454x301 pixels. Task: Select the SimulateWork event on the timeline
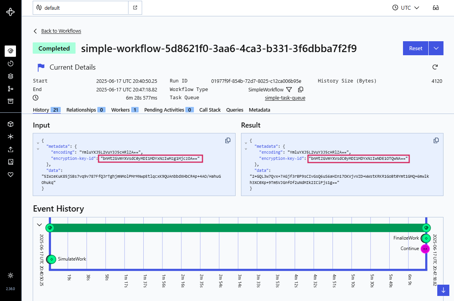51,259
